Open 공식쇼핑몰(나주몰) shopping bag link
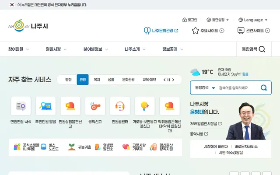280x175 pixels. point(27,147)
